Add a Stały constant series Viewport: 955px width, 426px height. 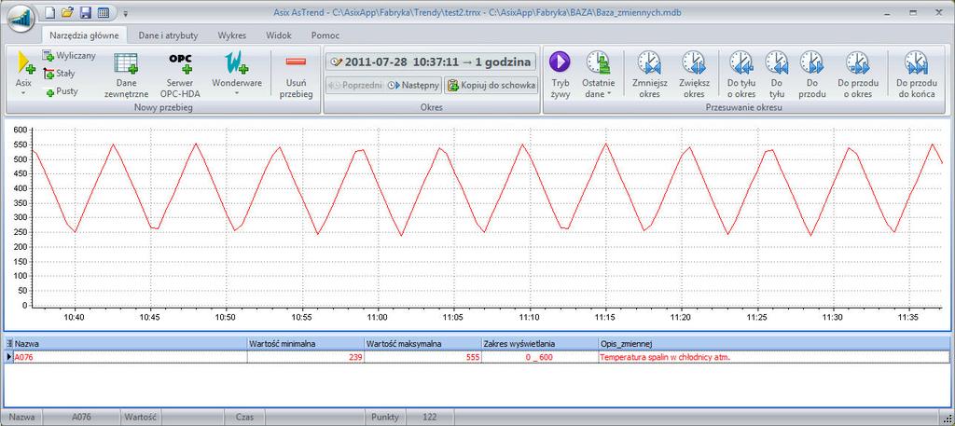pyautogui.click(x=59, y=74)
